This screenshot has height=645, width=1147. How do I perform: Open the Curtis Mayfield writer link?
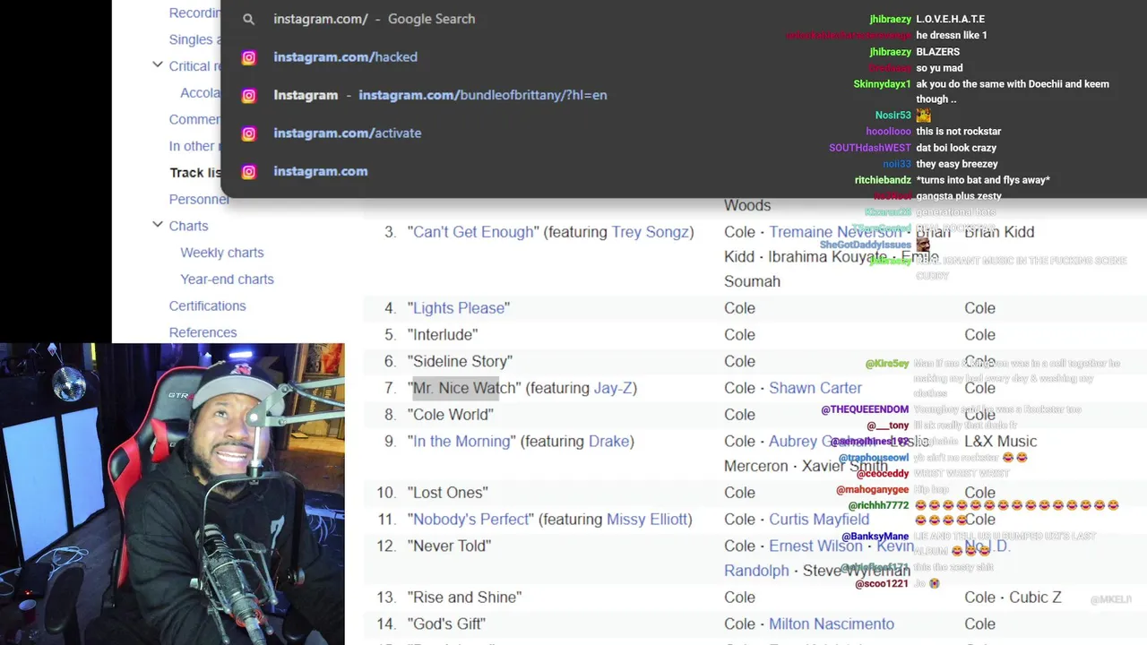(819, 520)
